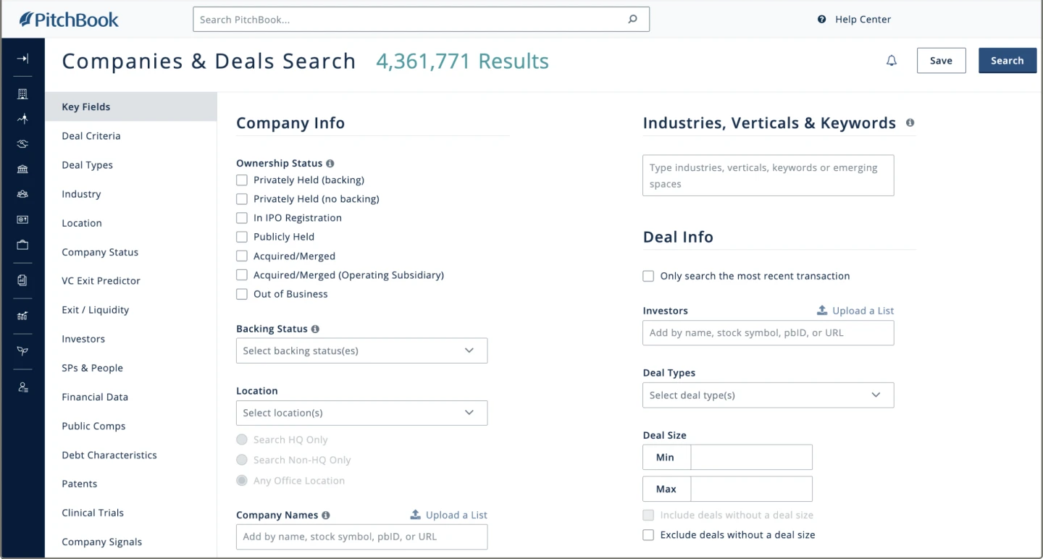Open the documents report icon in sidebar
This screenshot has height=559, width=1043.
point(22,280)
